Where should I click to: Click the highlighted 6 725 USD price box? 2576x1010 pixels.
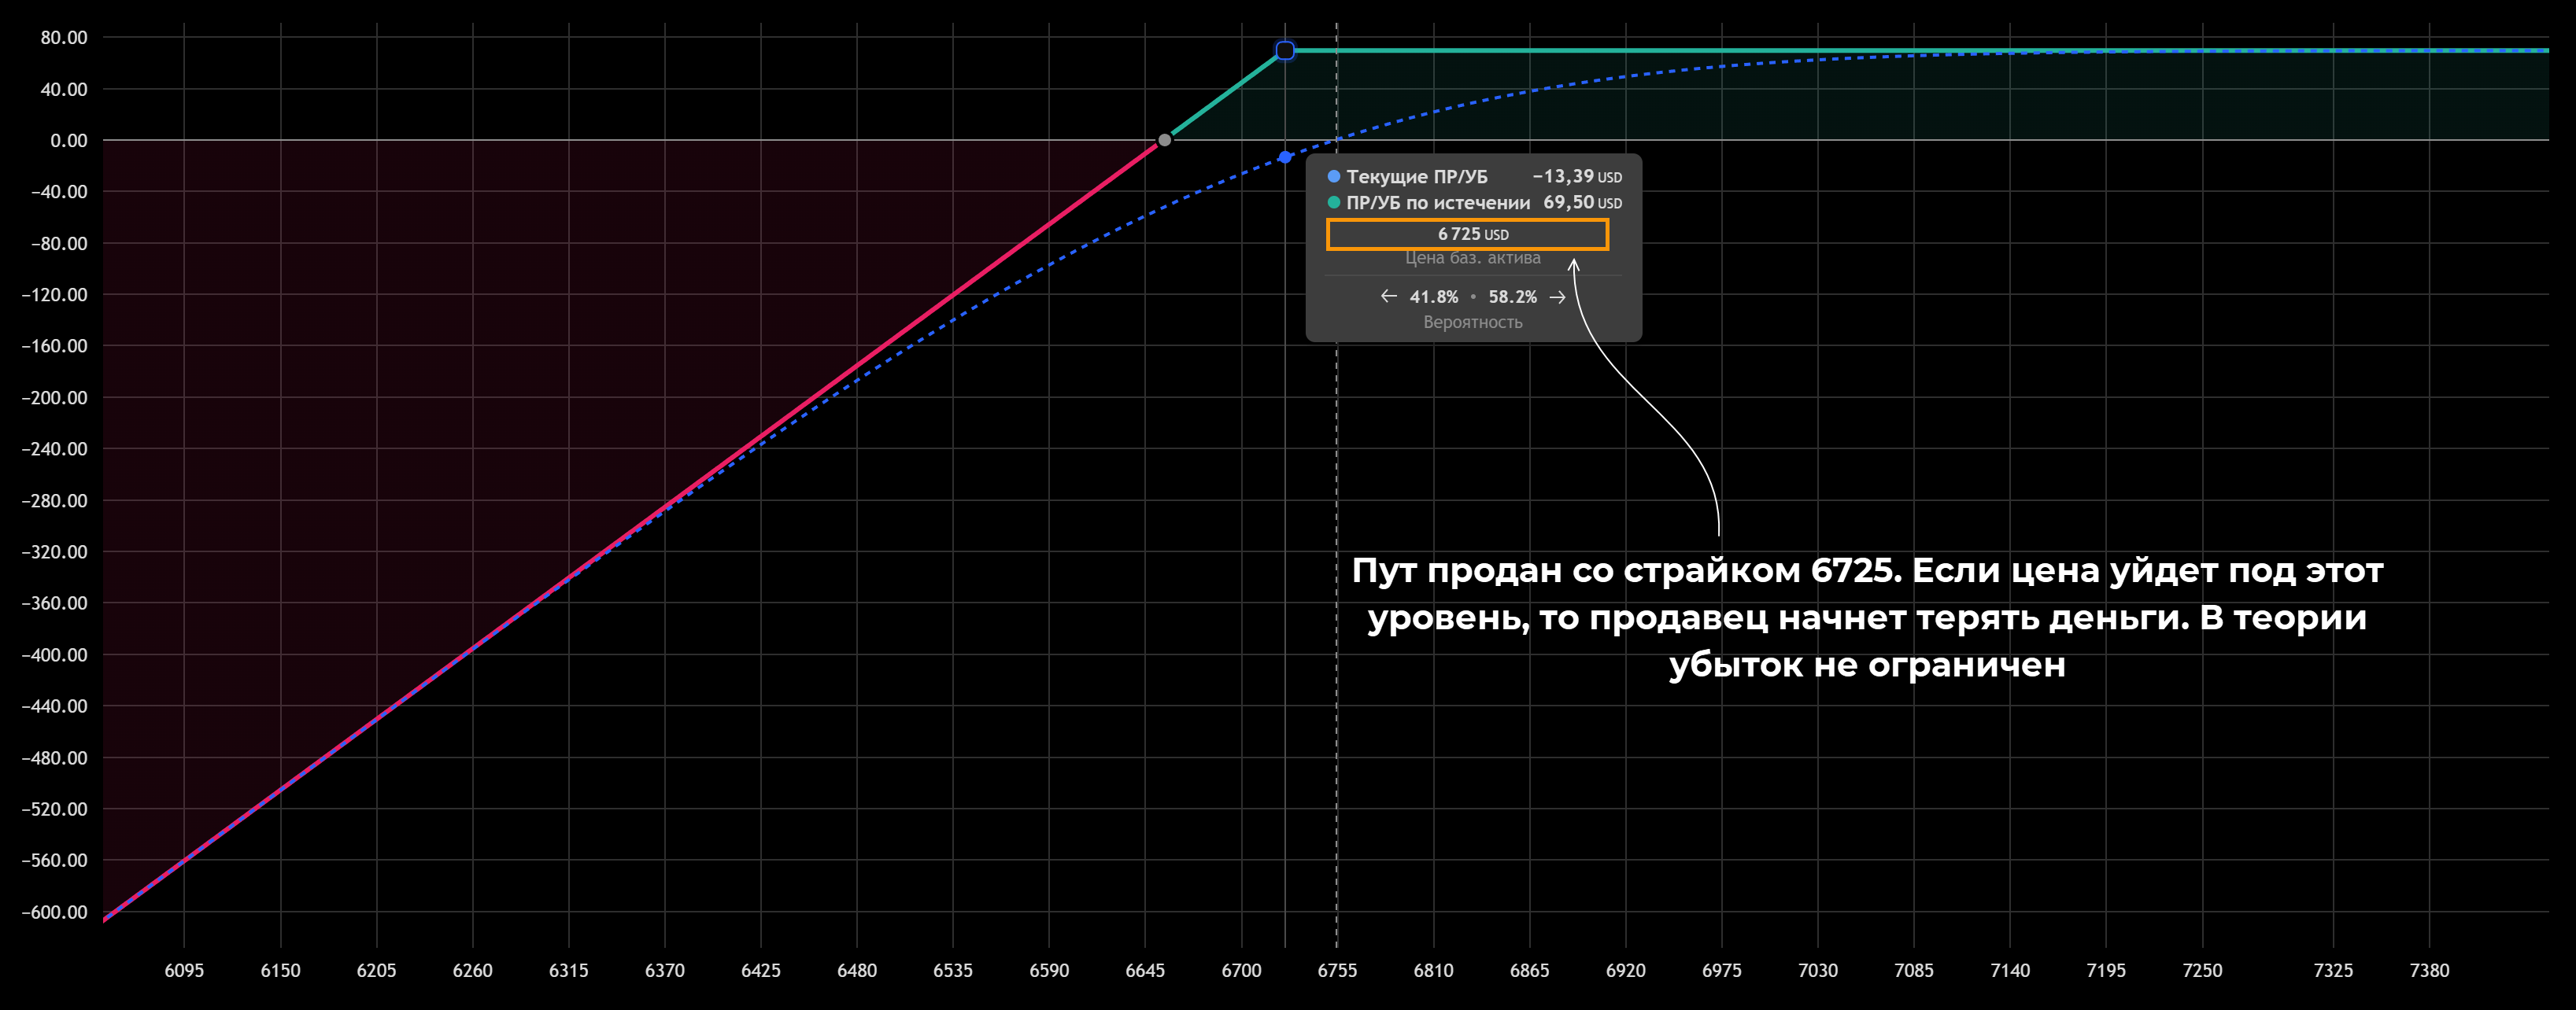[1467, 234]
